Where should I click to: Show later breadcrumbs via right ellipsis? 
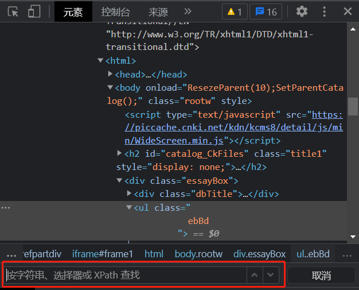(x=347, y=254)
